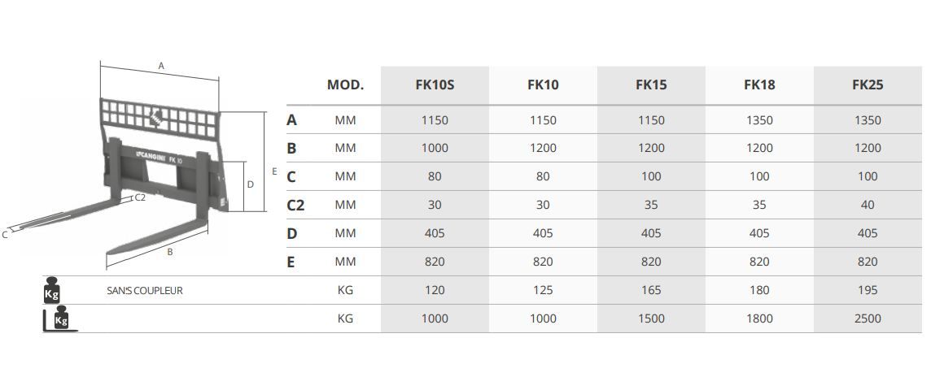Click the MOD. header label
944x390 pixels.
[345, 84]
